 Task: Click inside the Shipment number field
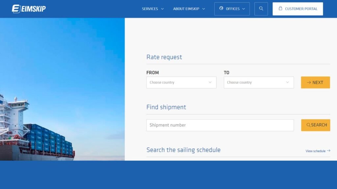(x=220, y=125)
